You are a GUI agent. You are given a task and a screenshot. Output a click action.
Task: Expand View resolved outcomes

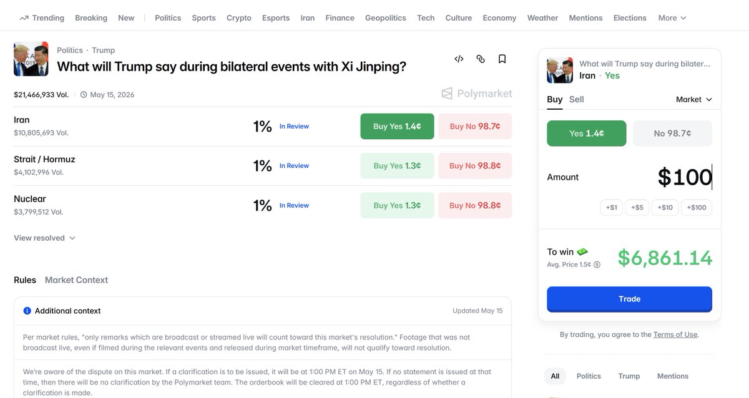point(44,238)
